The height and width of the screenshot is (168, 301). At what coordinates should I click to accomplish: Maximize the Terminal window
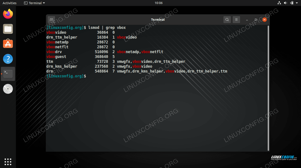[x=256, y=20]
